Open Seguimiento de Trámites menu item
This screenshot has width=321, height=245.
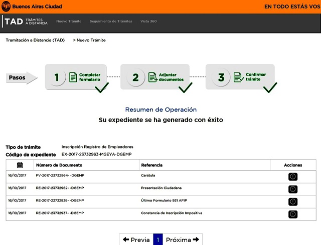pos(111,21)
